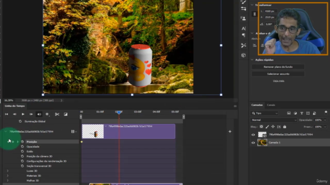The height and width of the screenshot is (185, 330).
Task: Toggle Configurações de renderização 3D stopwatch
Action: (x=22, y=161)
